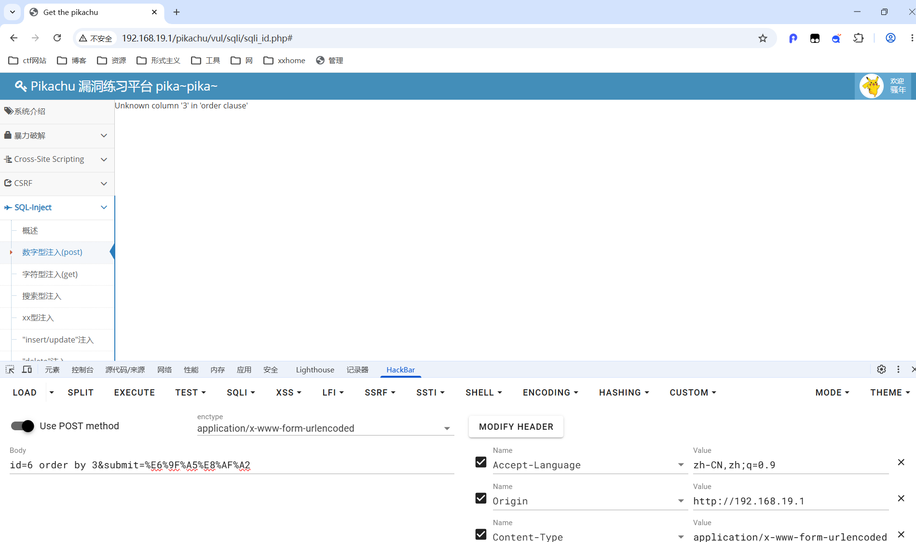Open DevTools more options menu

click(x=898, y=369)
